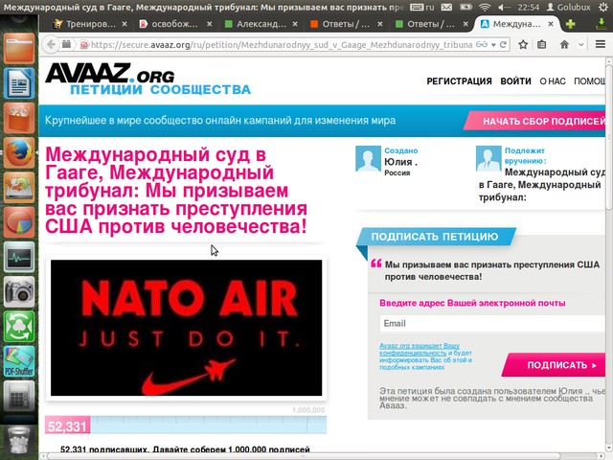Viewport: 613px width, 460px height.
Task: Click the pink ПОДПИСАТЬ button
Action: coord(556,365)
